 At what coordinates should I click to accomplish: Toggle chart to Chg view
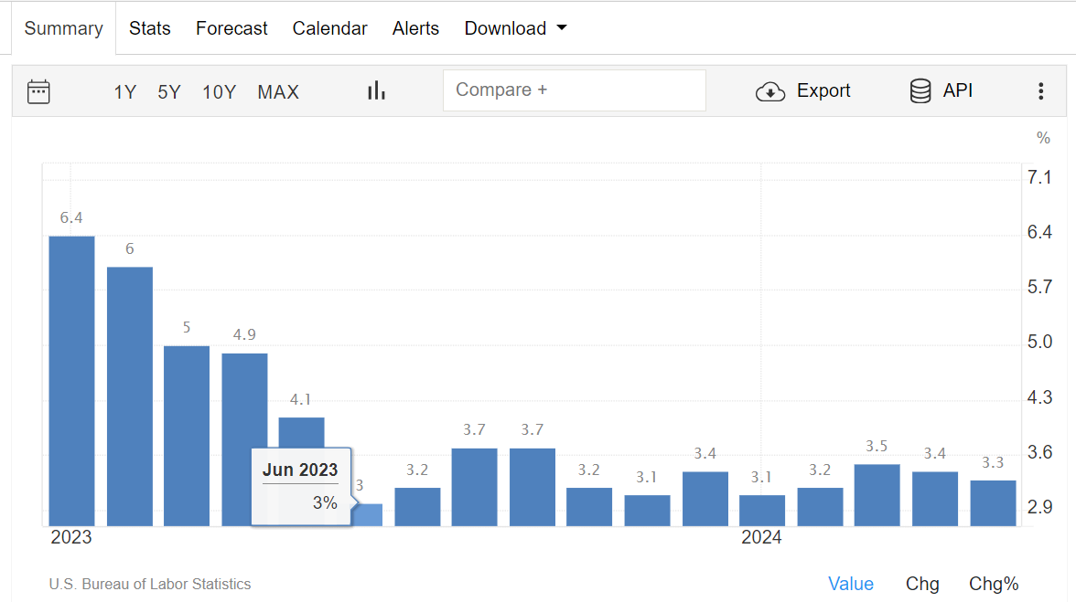tap(922, 584)
